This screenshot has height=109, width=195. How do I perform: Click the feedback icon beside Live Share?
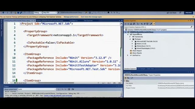click(x=180, y=13)
